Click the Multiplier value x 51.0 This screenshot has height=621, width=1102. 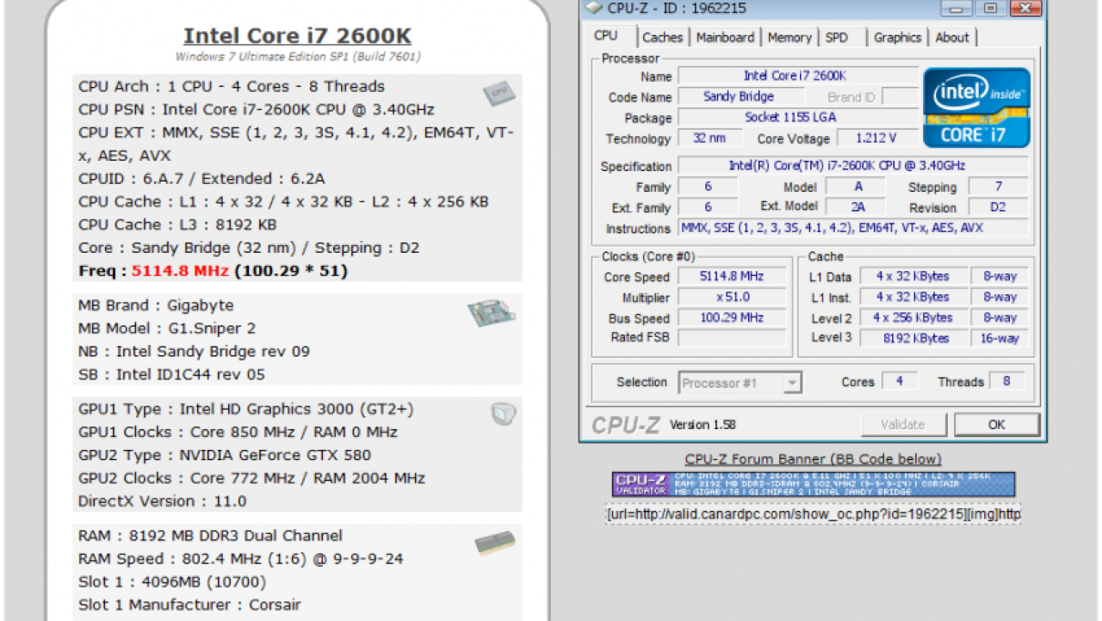[x=732, y=298]
